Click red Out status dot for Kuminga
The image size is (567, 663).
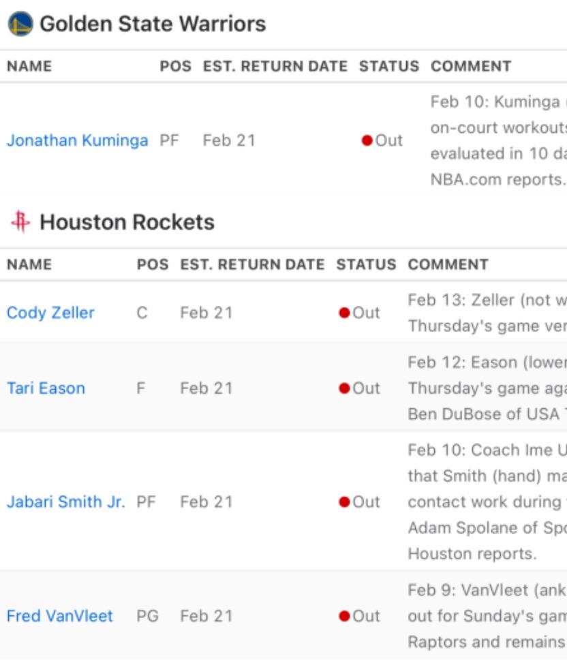[x=367, y=140]
